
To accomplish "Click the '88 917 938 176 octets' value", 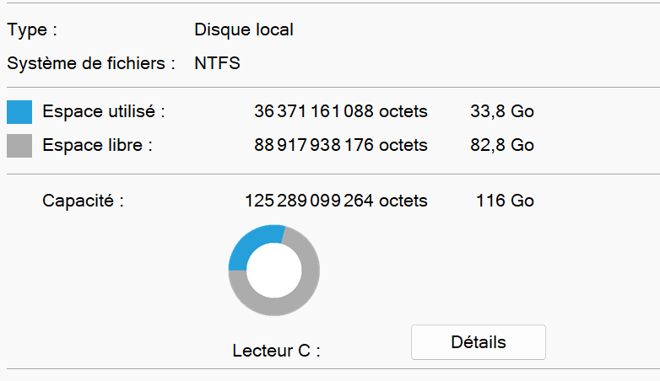I will click(x=340, y=145).
